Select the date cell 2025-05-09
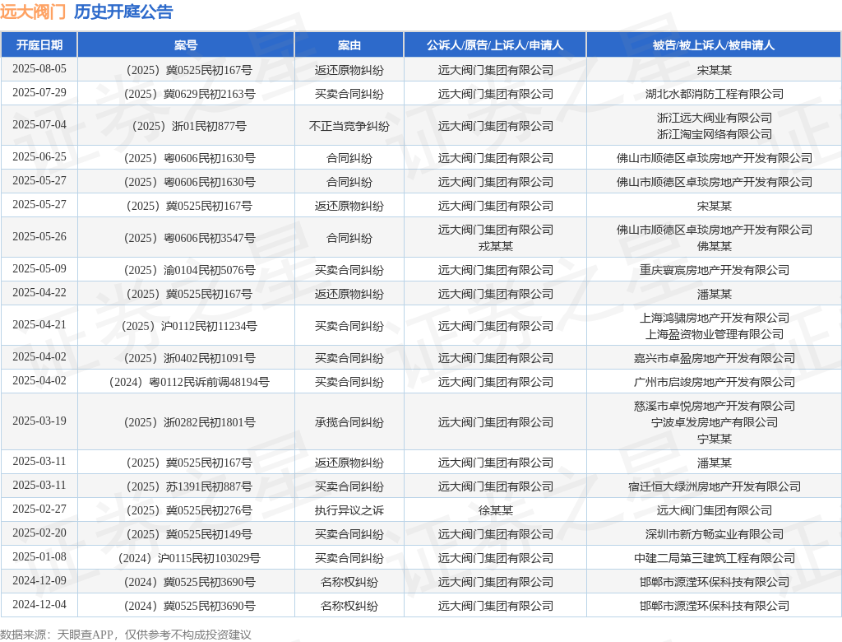 [x=39, y=269]
